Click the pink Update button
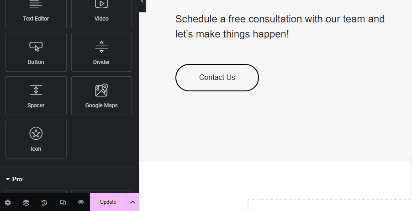 pyautogui.click(x=108, y=202)
